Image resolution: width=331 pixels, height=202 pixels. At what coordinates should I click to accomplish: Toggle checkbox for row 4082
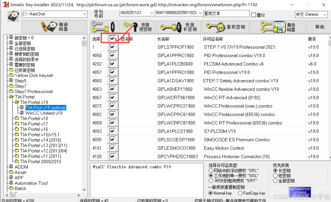click(x=113, y=114)
